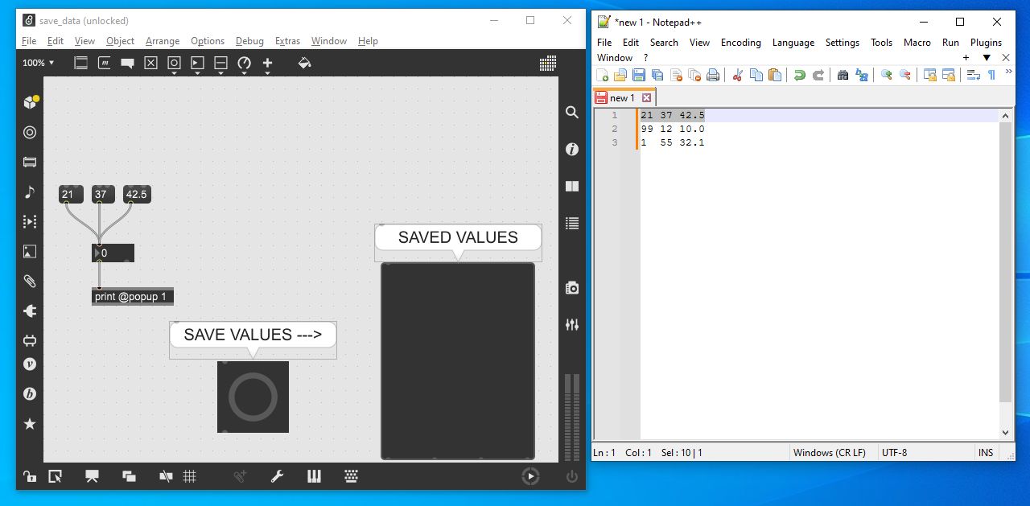Click the wrench Debug icon in Max's bottom bar

[x=277, y=476]
